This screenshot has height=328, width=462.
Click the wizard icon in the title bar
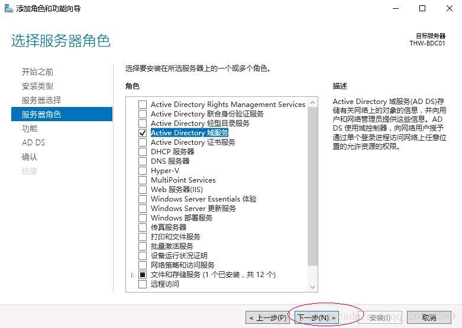coord(8,8)
